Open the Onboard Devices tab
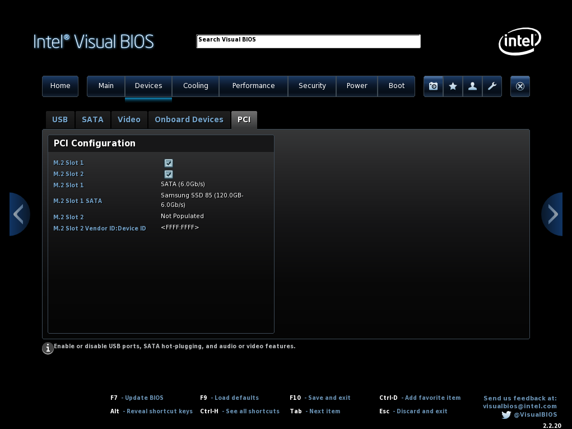 click(x=189, y=120)
